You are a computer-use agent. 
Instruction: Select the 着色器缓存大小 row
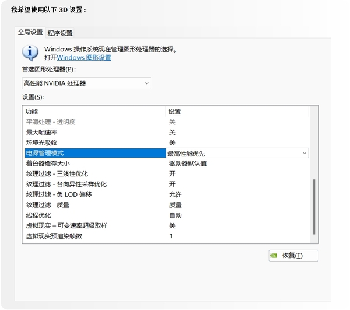pos(166,163)
